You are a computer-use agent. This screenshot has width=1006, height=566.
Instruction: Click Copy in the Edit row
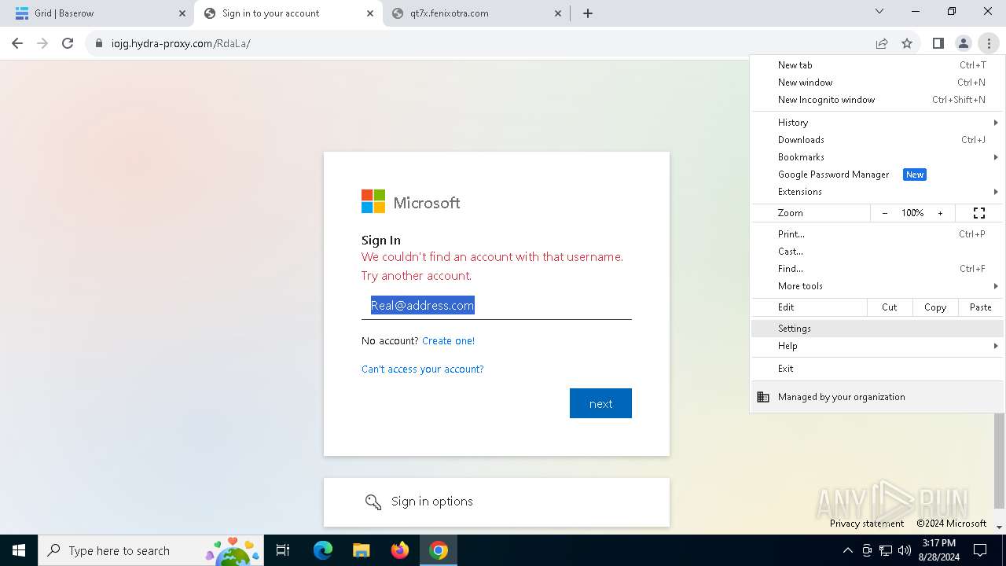pos(935,307)
